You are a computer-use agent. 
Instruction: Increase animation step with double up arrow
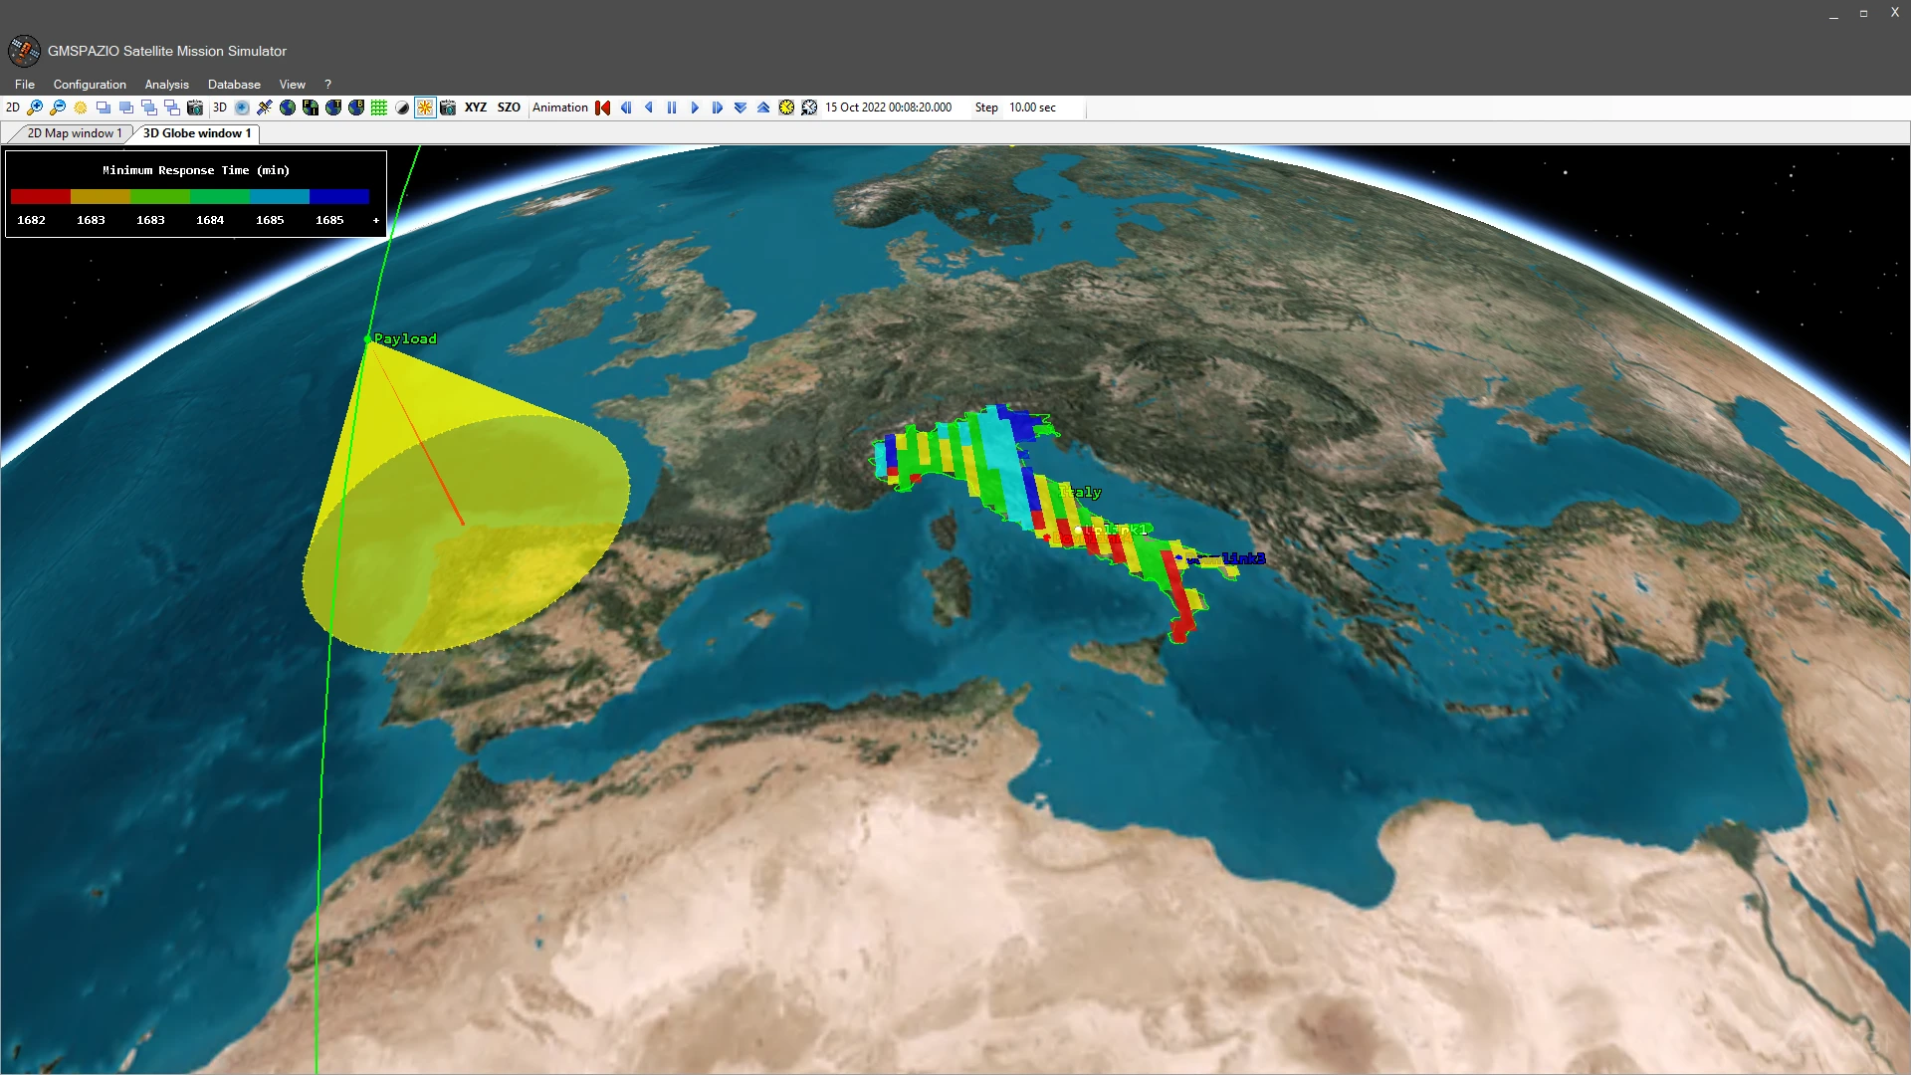pos(763,107)
